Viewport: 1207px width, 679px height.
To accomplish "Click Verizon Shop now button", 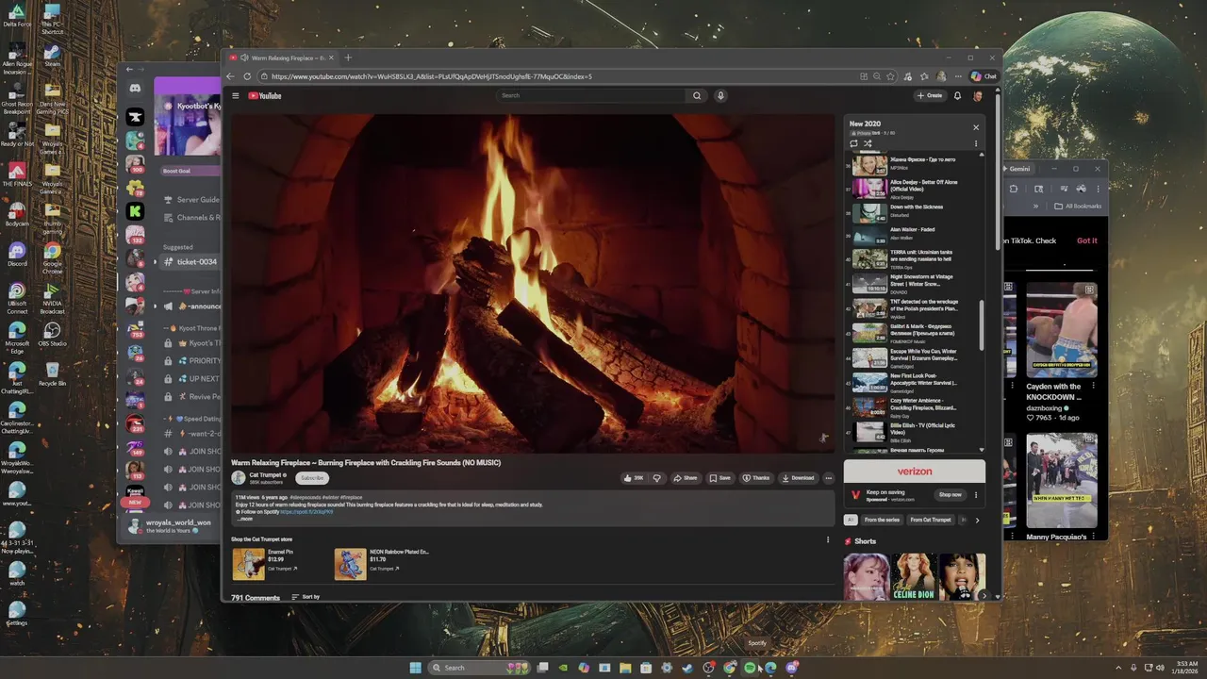I will [950, 494].
